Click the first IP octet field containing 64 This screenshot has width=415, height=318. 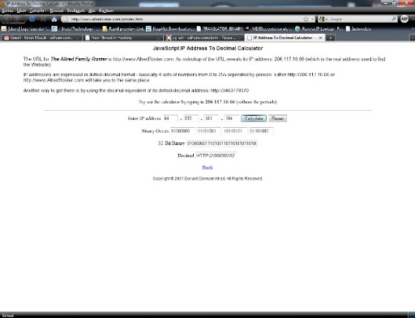(170, 118)
